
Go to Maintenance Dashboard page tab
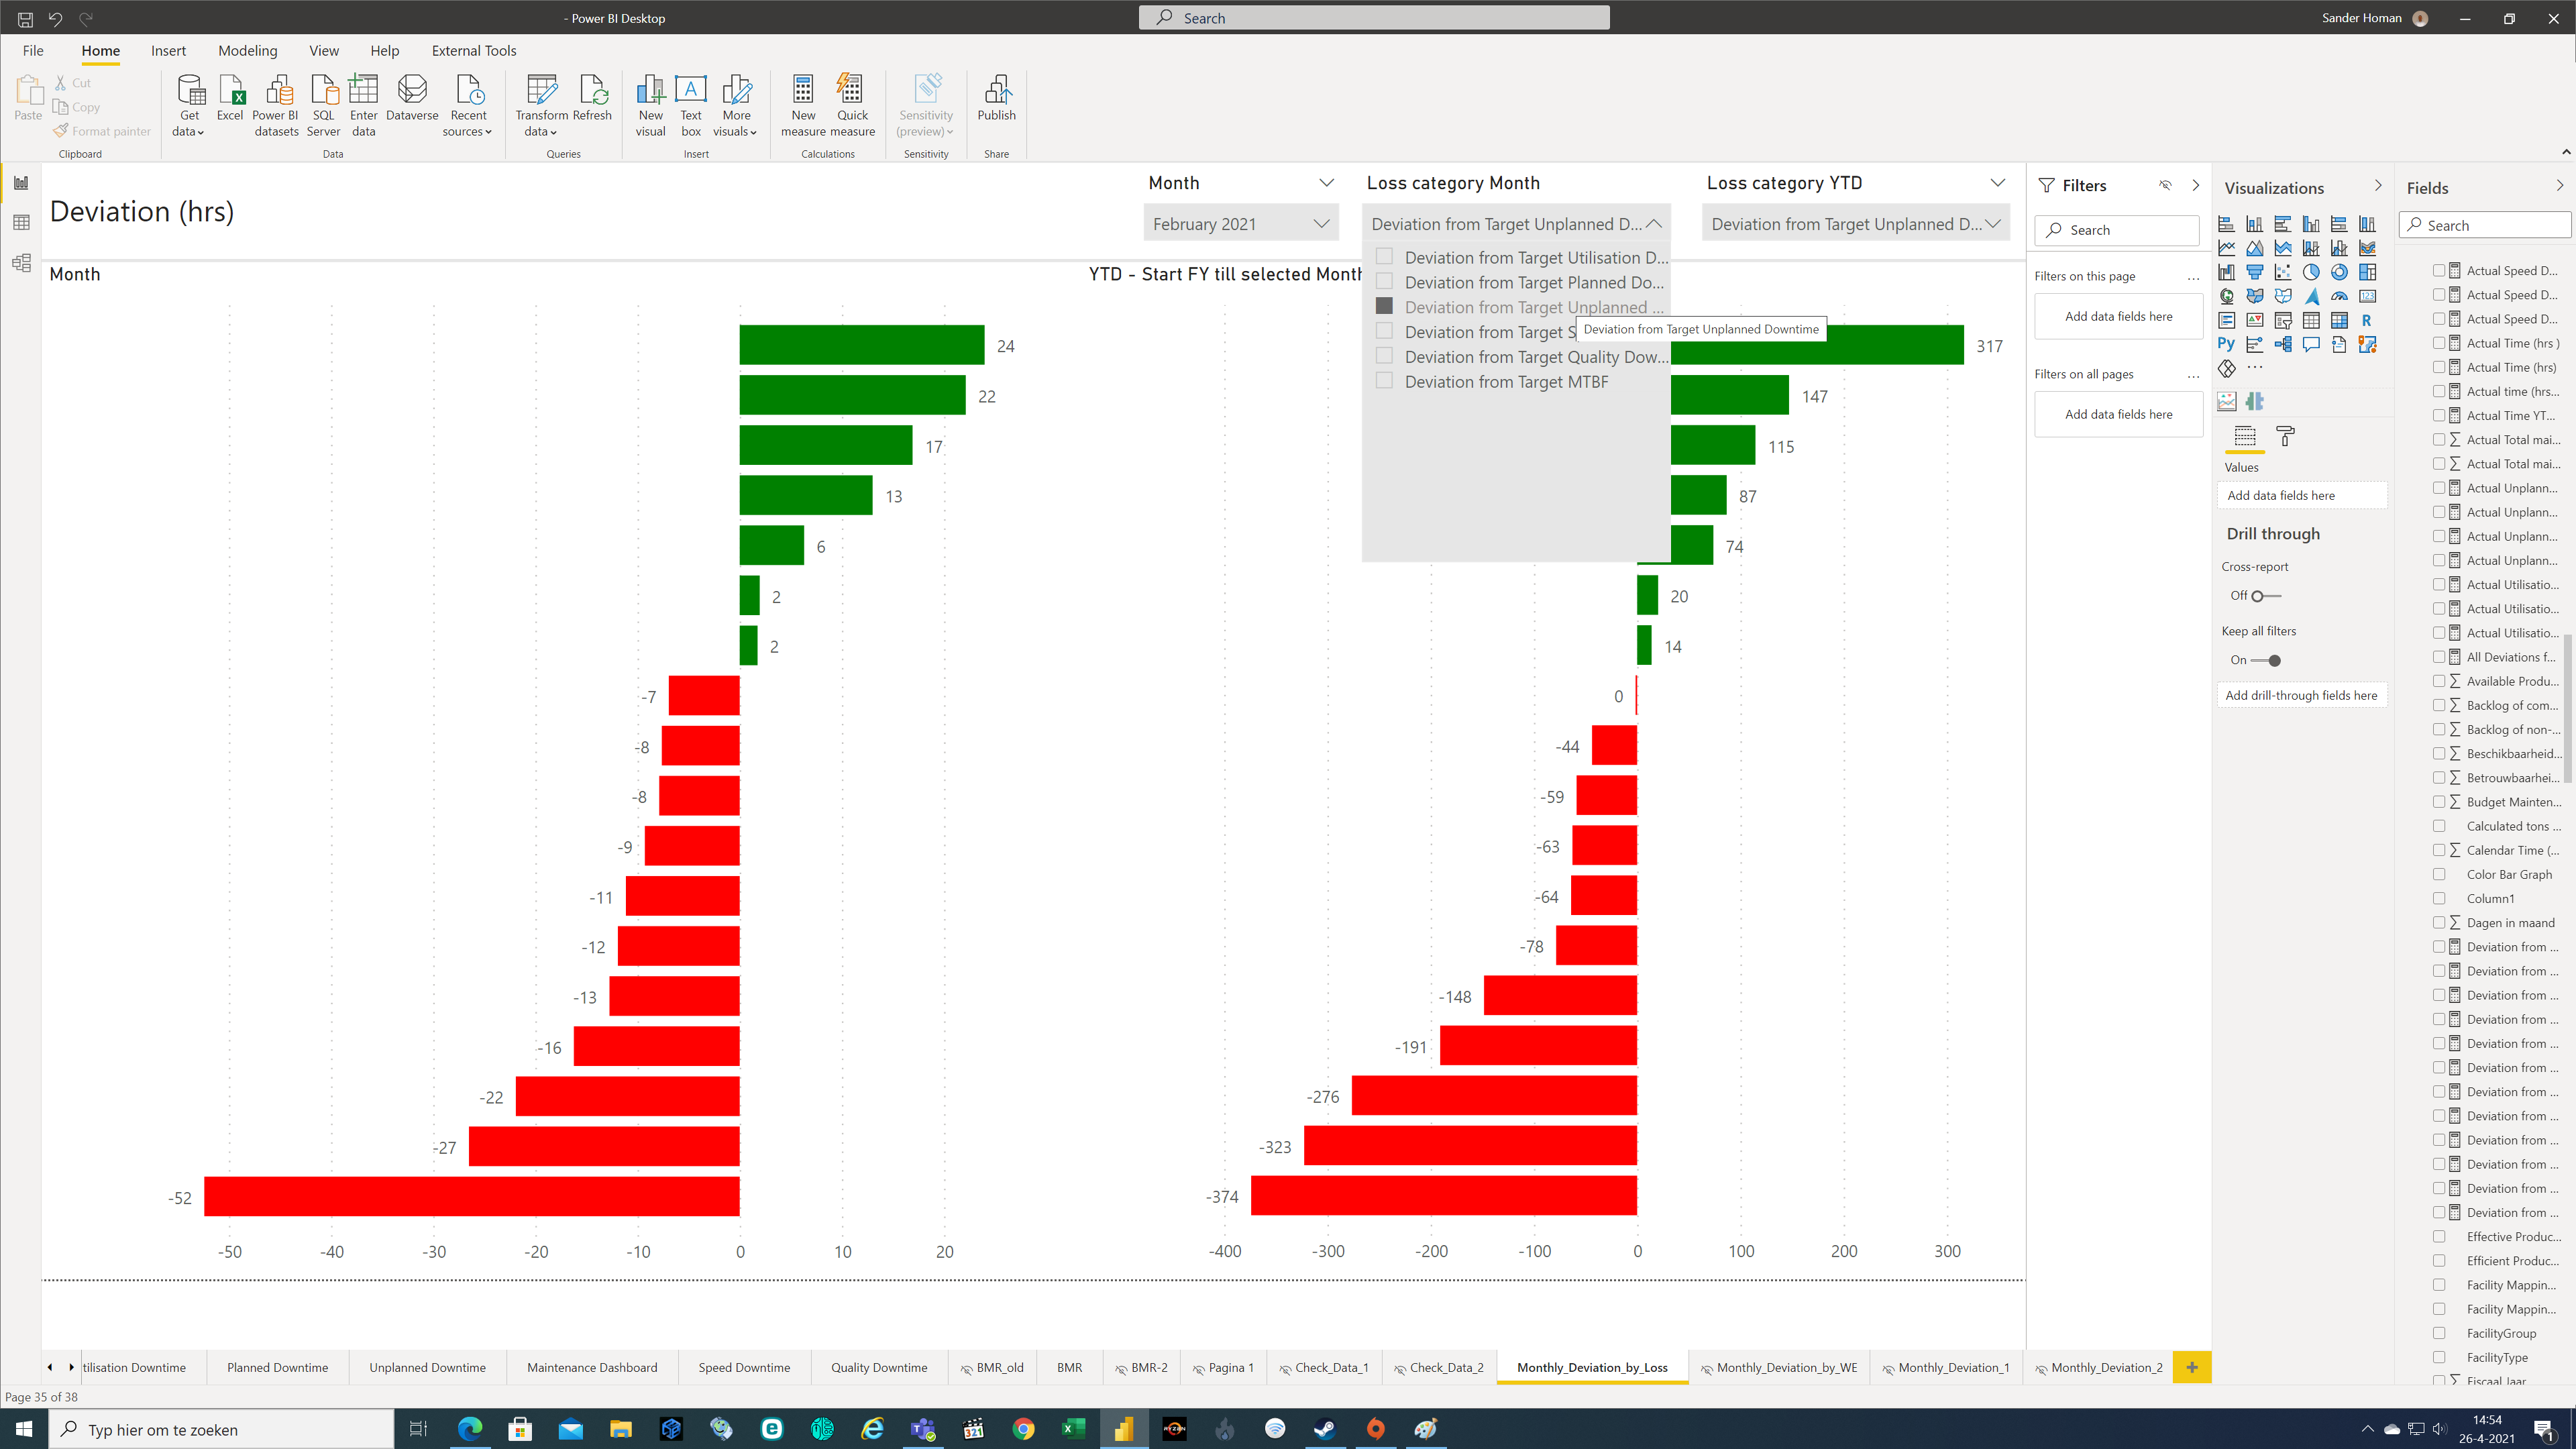592,1367
